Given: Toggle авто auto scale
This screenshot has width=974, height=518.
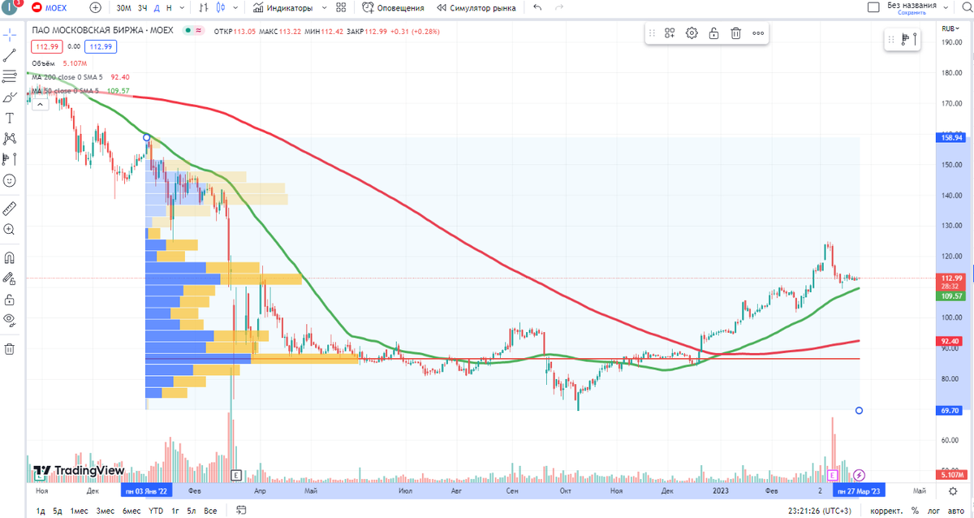Looking at the screenshot, I should (955, 511).
